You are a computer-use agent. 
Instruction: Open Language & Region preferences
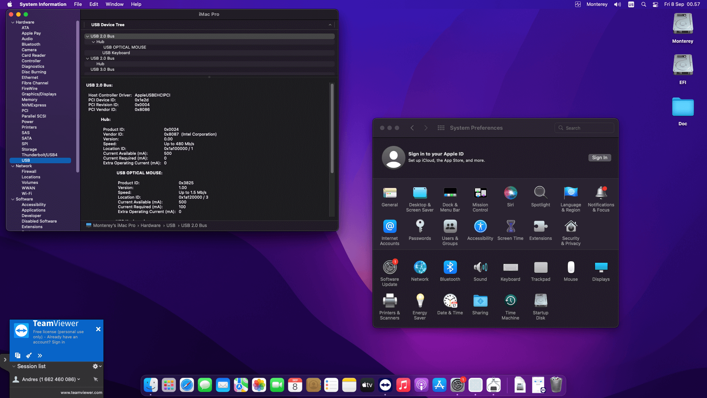571,193
